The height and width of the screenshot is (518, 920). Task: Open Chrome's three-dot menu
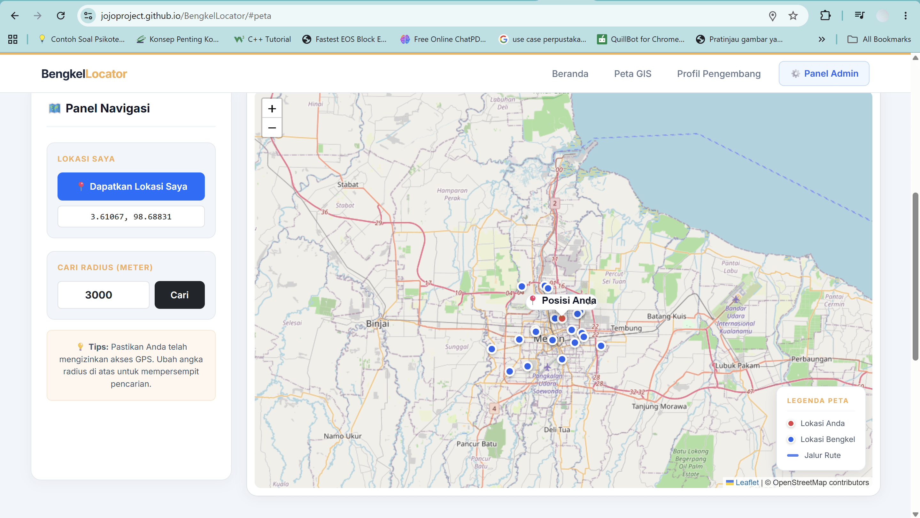point(905,16)
